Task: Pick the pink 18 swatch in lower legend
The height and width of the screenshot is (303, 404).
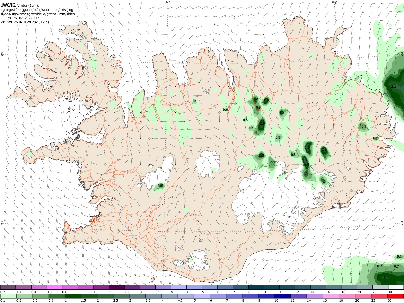Action: coord(348,296)
